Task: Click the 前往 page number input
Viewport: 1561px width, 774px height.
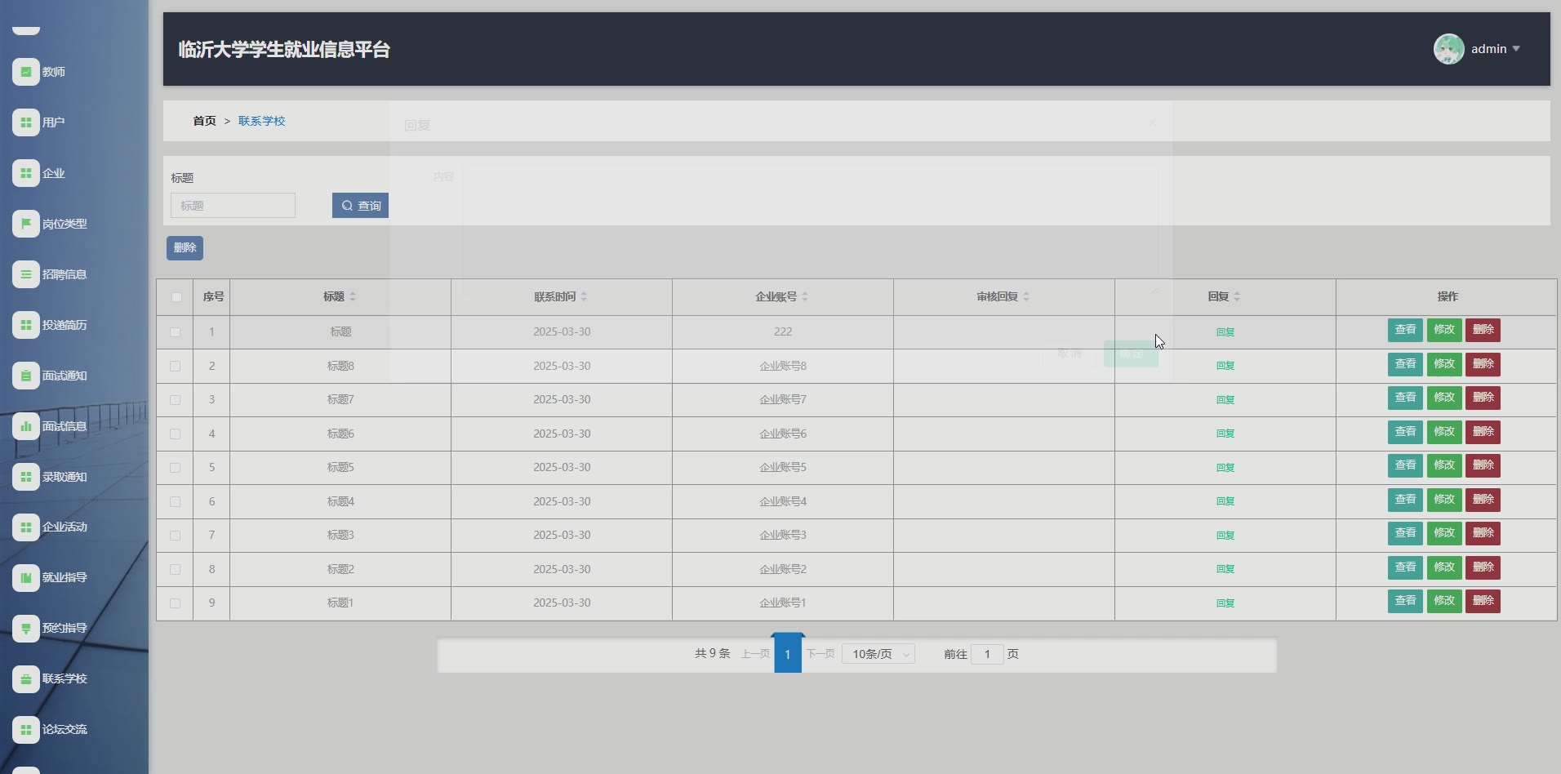Action: pos(987,654)
